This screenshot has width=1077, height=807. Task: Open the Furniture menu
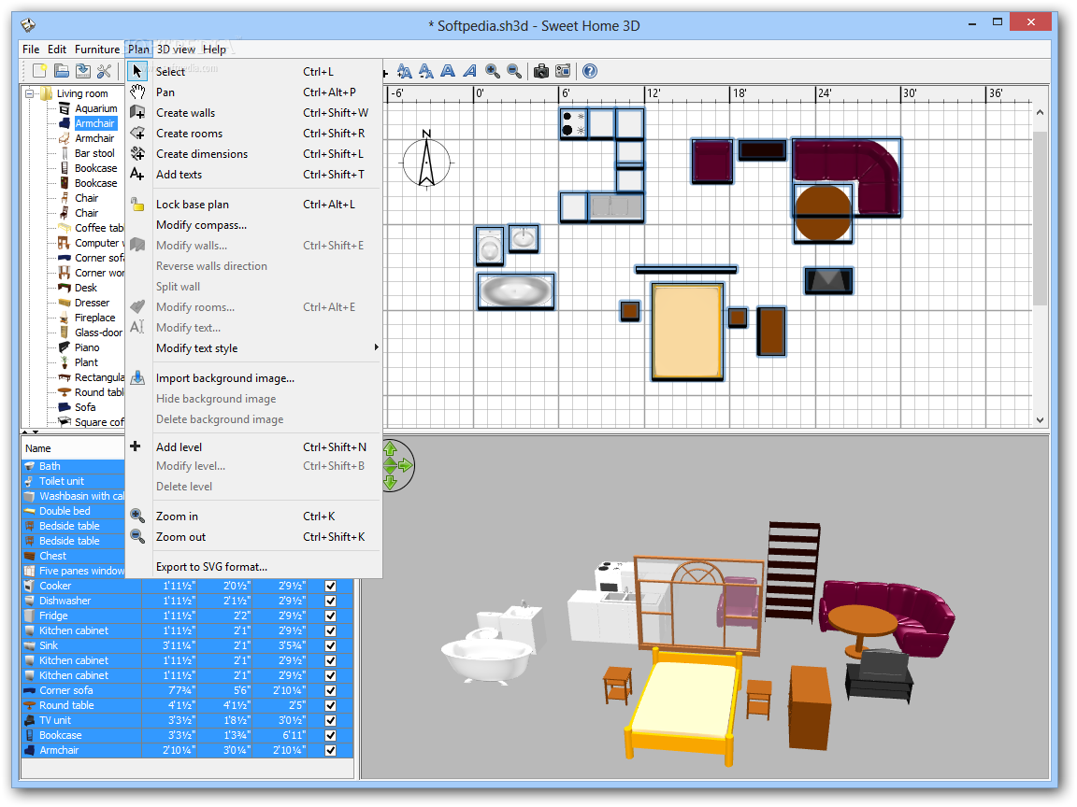tap(97, 50)
